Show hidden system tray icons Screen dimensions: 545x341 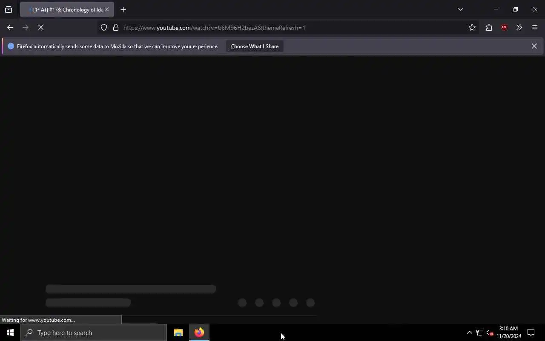(x=469, y=332)
